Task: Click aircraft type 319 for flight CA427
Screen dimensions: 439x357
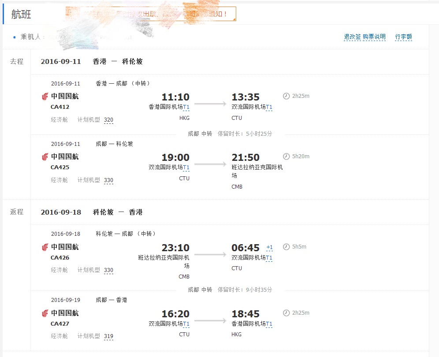Action: tap(108, 336)
